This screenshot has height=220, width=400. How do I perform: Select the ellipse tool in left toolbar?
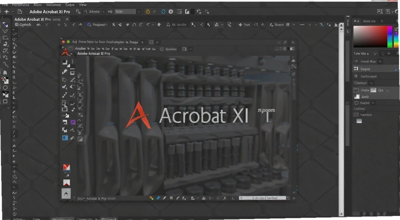(x=5, y=87)
